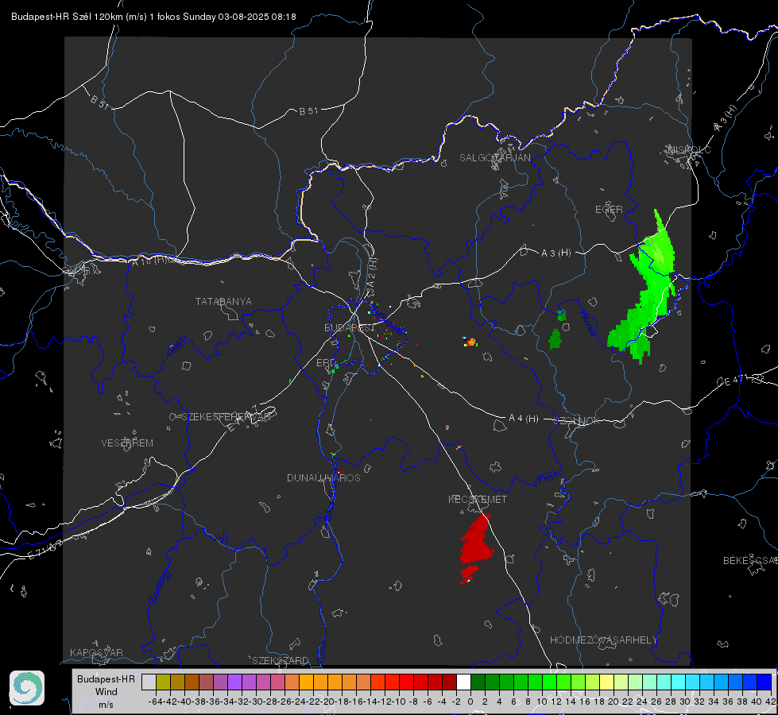Screen dimensions: 778x715
Task: Click the KAPOSVÁR city label
Action: 96,652
